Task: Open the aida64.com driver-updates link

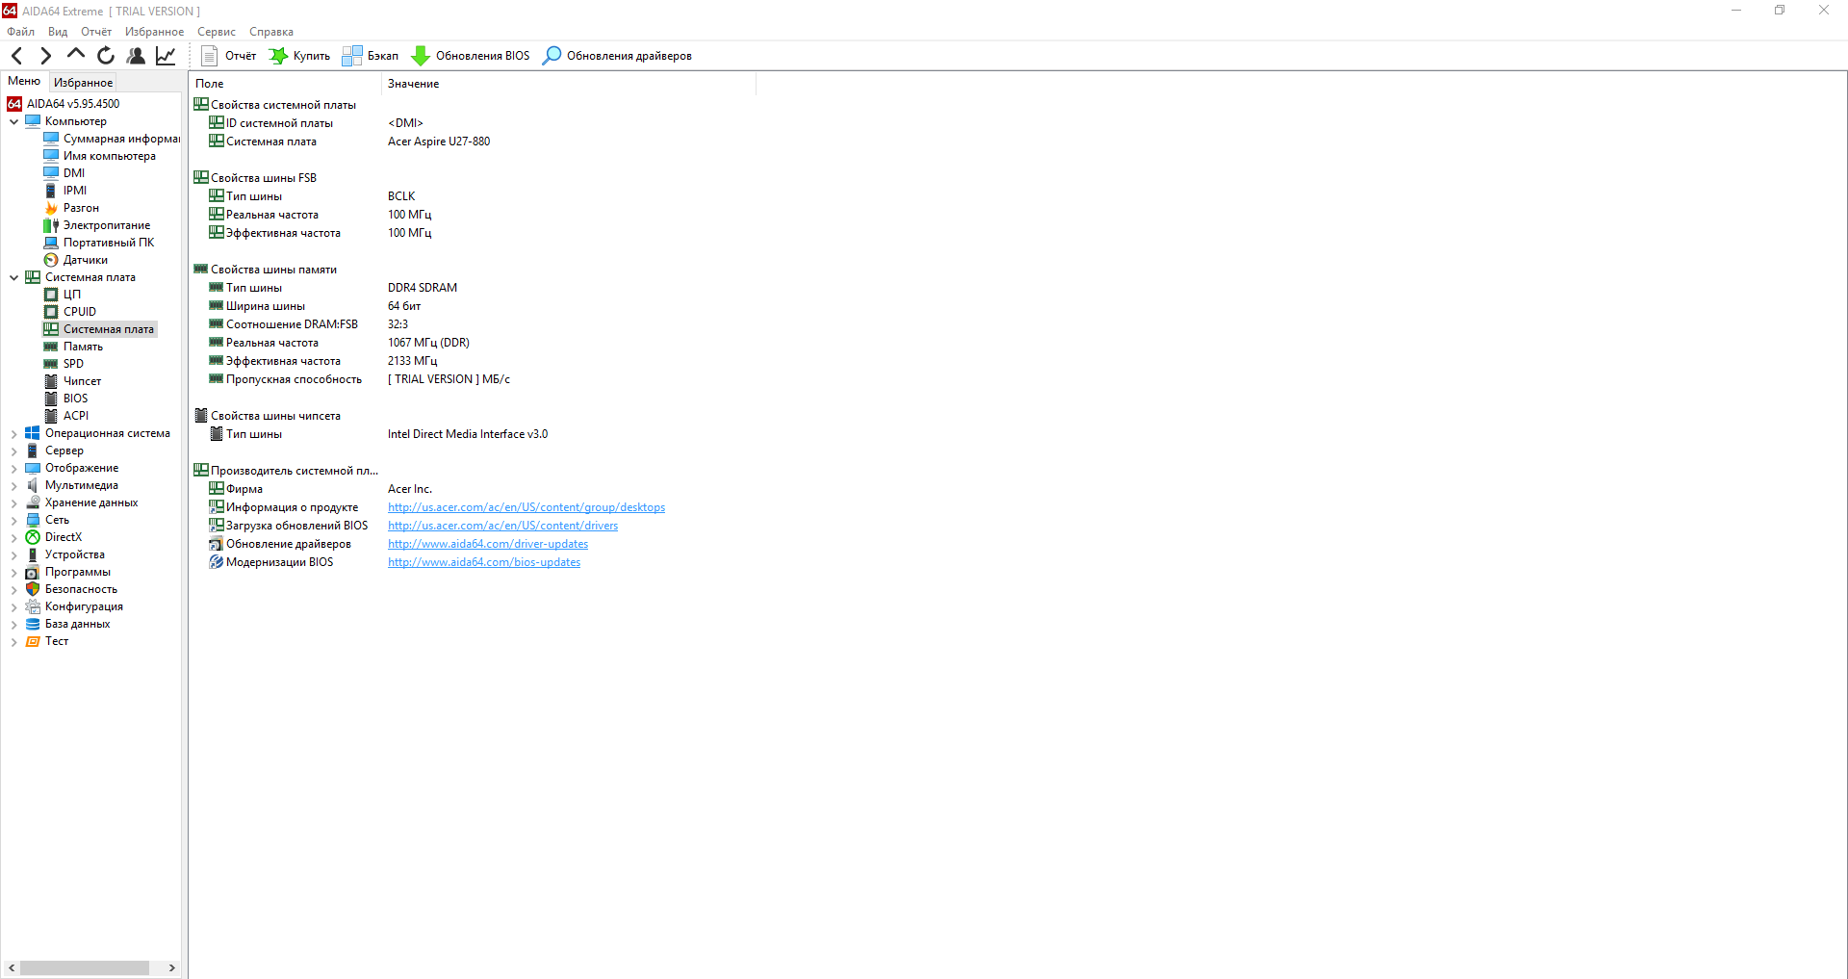Action: click(x=488, y=544)
